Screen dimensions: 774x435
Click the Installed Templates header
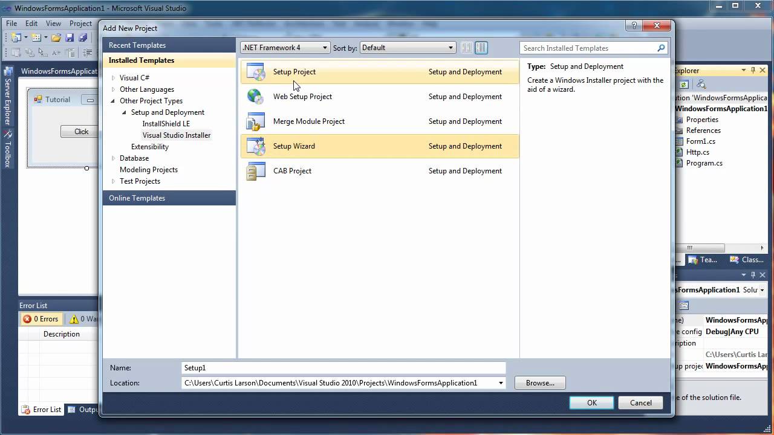pos(169,60)
